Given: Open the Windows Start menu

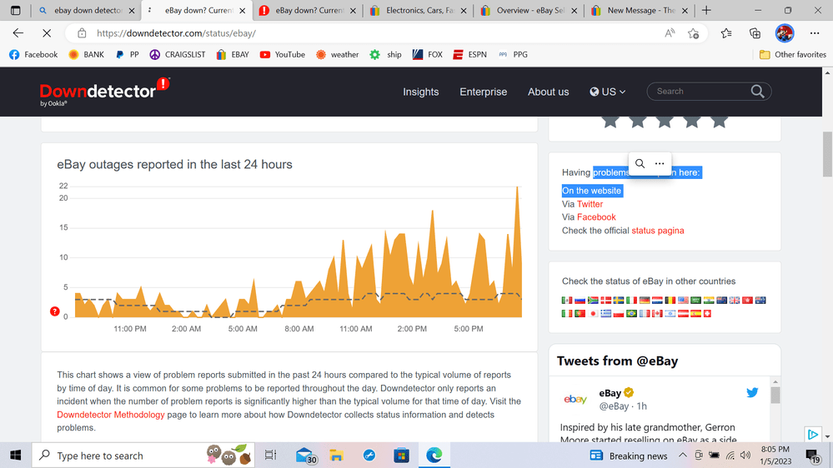Looking at the screenshot, I should [15, 456].
